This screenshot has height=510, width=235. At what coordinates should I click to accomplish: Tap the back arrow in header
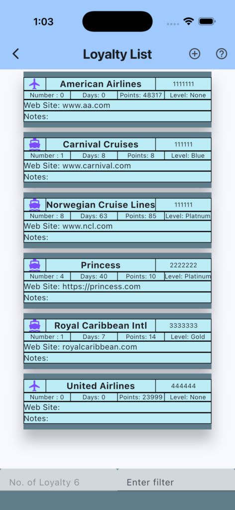click(15, 54)
